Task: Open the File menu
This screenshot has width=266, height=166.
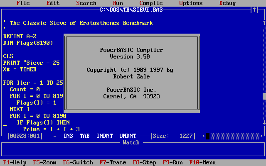Action: (x=23, y=3)
